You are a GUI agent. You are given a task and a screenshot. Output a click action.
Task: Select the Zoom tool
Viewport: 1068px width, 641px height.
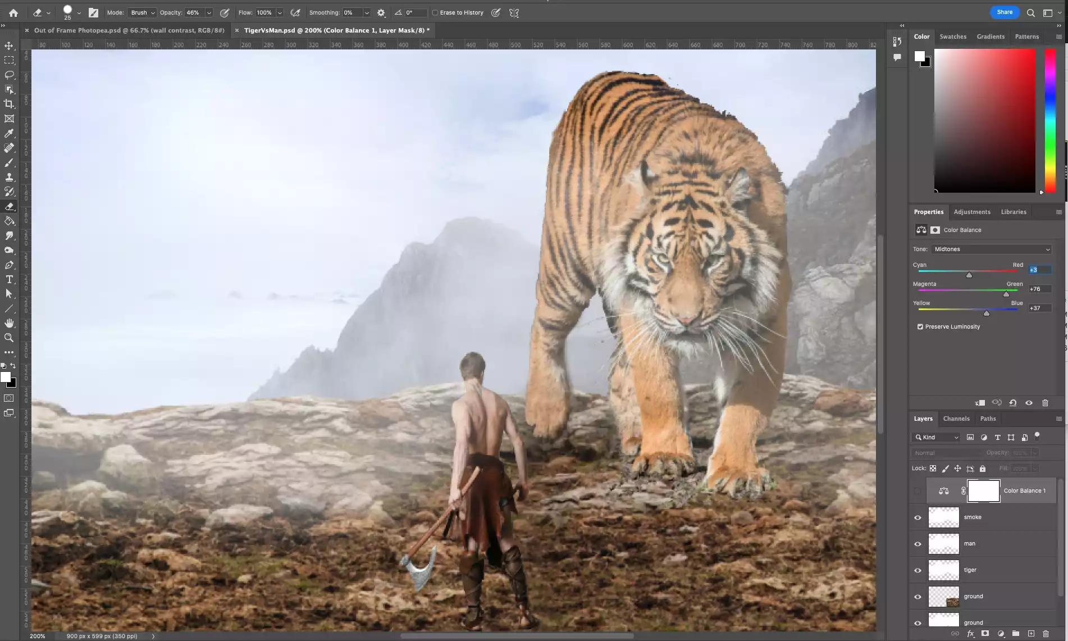9,338
